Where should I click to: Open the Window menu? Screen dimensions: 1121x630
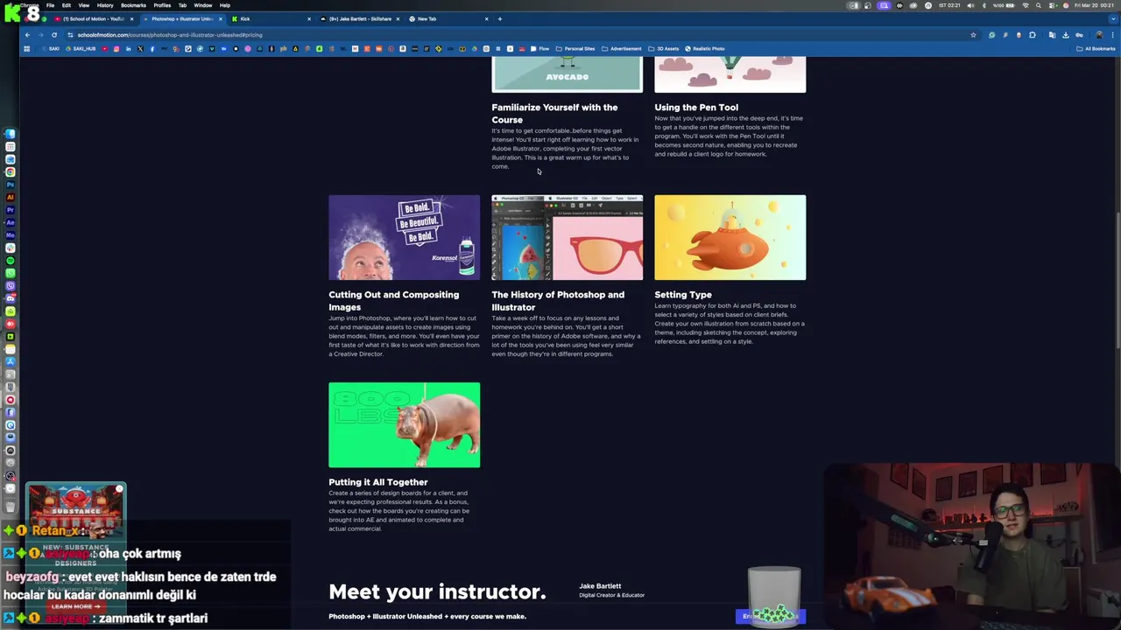point(202,5)
